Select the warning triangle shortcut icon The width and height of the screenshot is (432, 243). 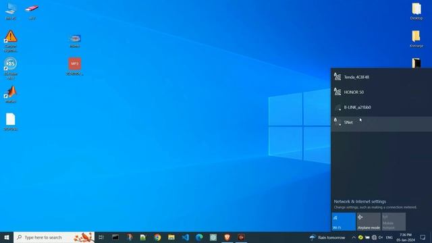(x=11, y=41)
